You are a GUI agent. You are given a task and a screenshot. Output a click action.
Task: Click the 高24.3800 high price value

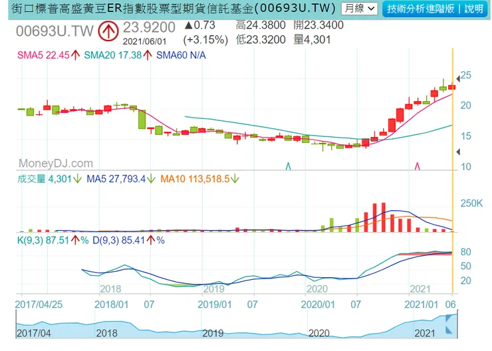(x=261, y=25)
